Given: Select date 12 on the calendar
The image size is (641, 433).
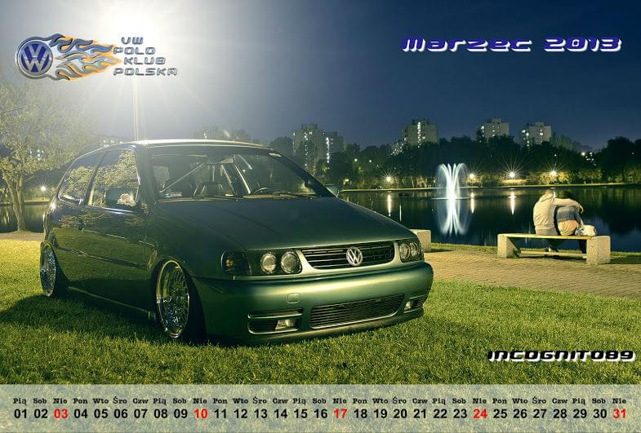Looking at the screenshot, I should [240, 413].
